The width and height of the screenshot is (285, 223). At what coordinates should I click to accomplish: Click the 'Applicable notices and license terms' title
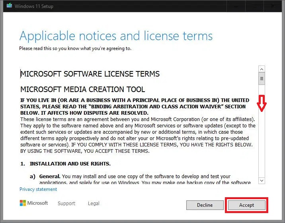(x=116, y=36)
